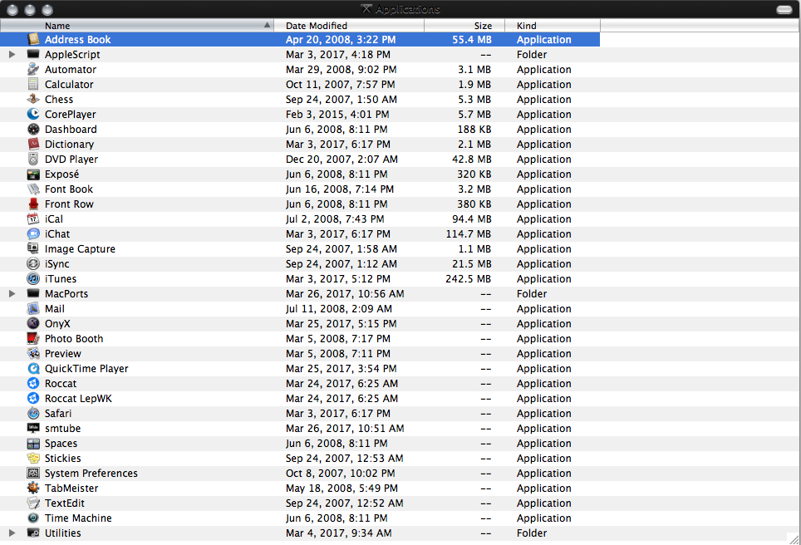801x545 pixels.
Task: Click the '114.7 MB' size value
Action: click(468, 234)
